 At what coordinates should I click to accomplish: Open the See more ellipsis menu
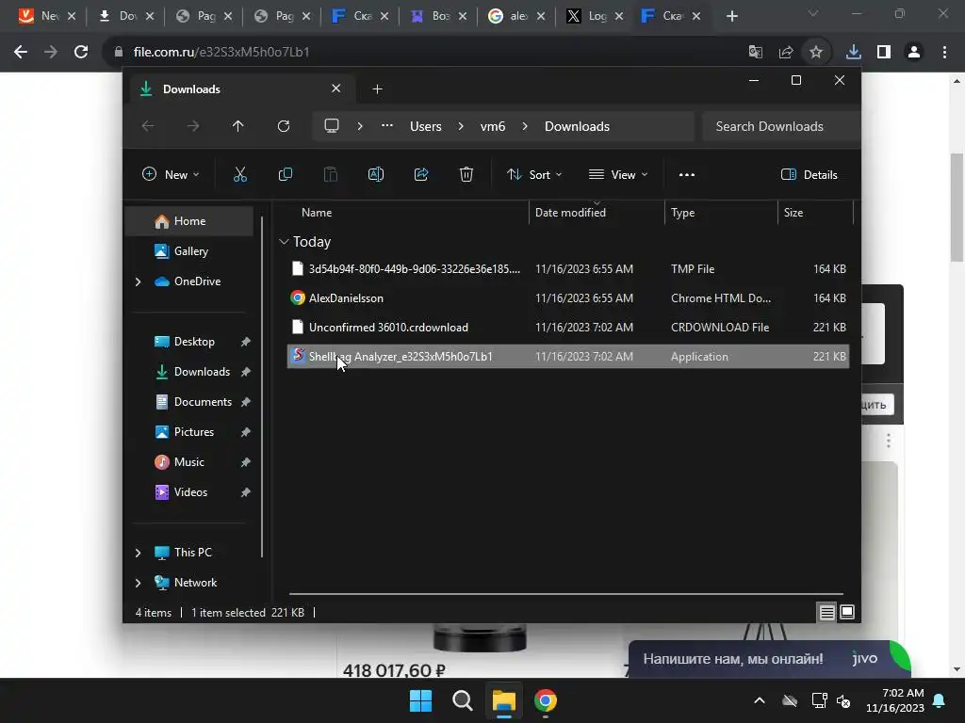point(686,174)
